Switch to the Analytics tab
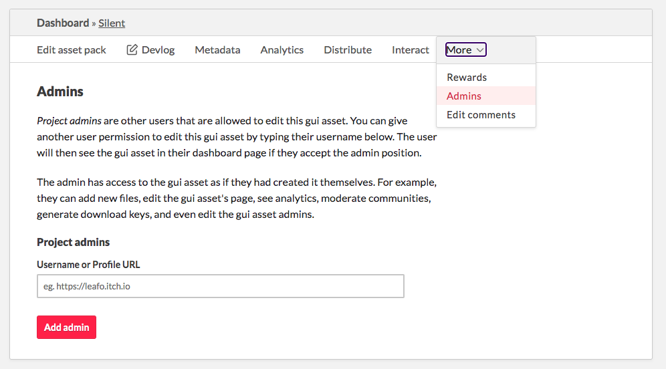 pyautogui.click(x=282, y=50)
